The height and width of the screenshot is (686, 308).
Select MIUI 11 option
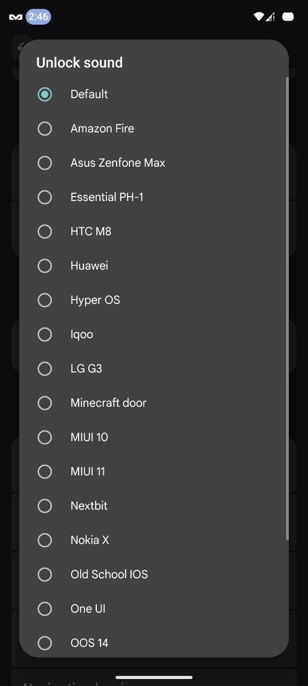click(154, 472)
